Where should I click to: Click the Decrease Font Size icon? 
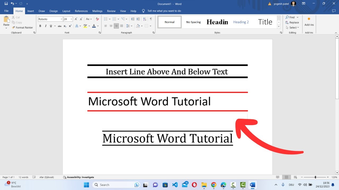coord(81,19)
